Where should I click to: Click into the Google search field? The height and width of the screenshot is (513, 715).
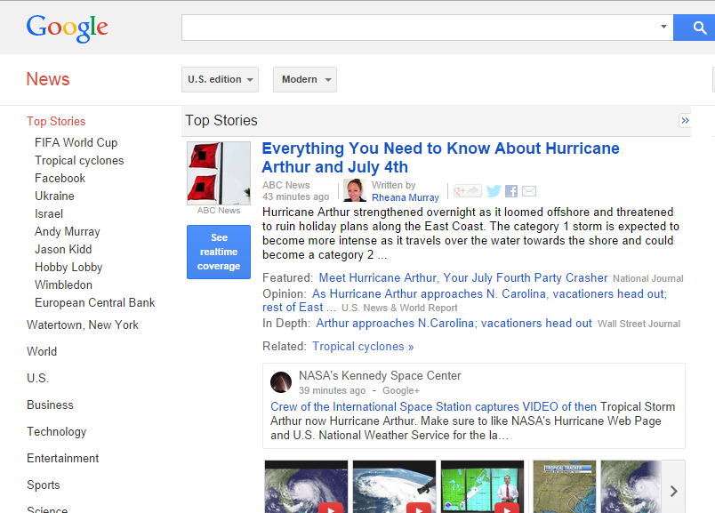pos(418,28)
